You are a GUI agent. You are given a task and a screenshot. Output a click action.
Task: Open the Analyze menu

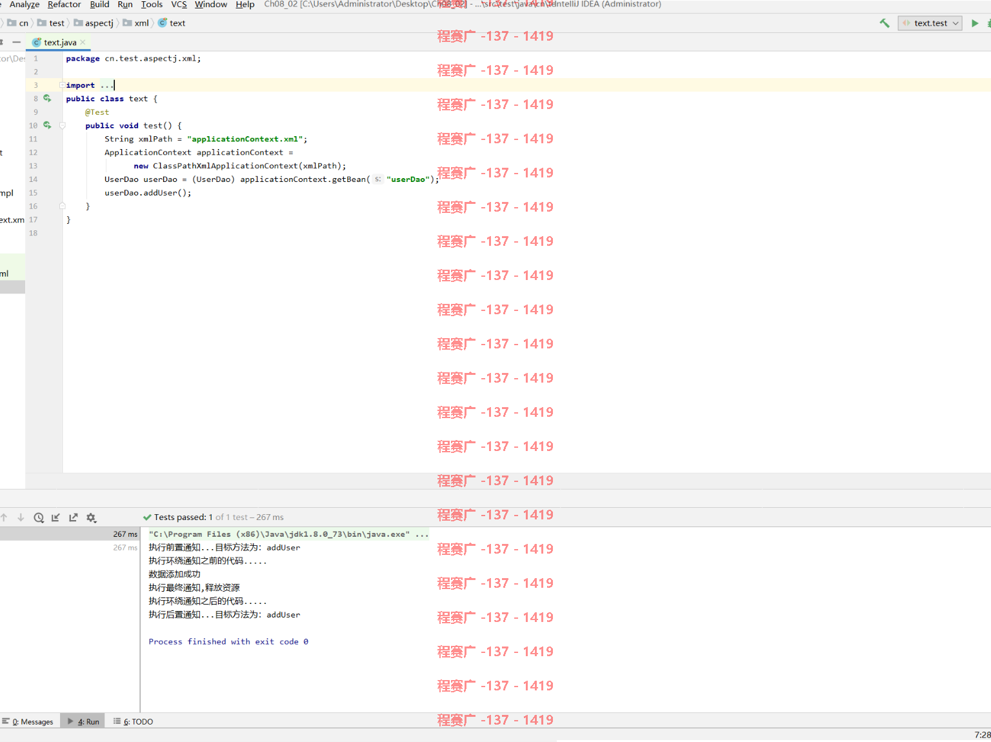pyautogui.click(x=25, y=5)
